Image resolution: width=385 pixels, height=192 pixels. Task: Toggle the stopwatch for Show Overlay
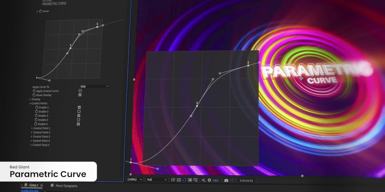click(34, 95)
